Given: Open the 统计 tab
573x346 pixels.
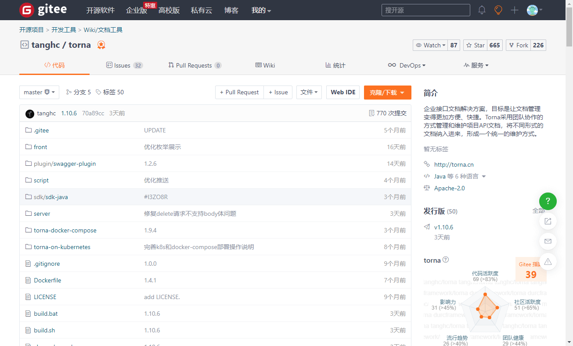Looking at the screenshot, I should point(335,65).
